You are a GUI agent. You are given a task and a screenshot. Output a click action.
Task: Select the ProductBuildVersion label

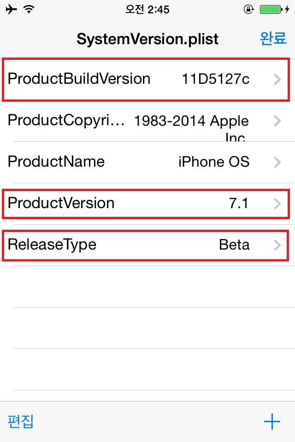[79, 79]
